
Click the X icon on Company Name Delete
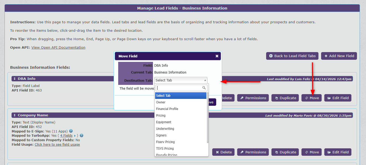click(x=217, y=152)
